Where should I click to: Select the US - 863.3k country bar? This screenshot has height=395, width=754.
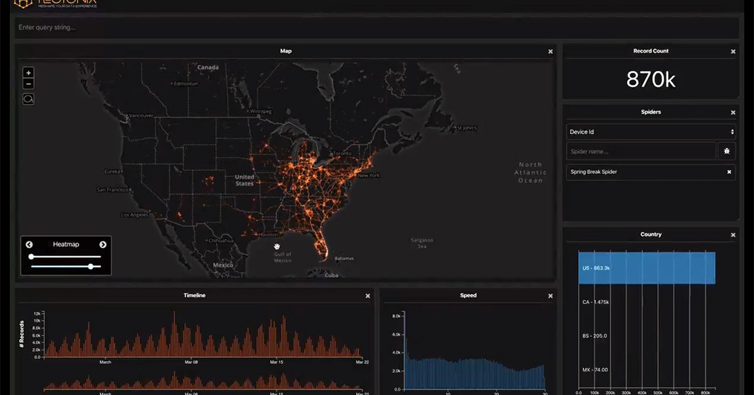647,268
